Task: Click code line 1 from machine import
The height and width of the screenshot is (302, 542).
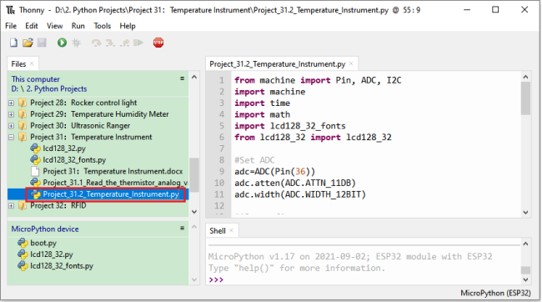Action: (318, 80)
